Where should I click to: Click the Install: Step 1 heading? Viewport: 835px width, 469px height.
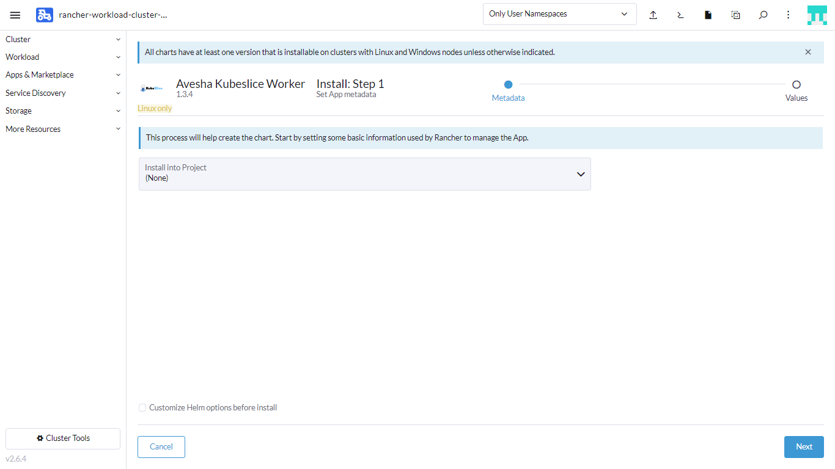pos(350,84)
